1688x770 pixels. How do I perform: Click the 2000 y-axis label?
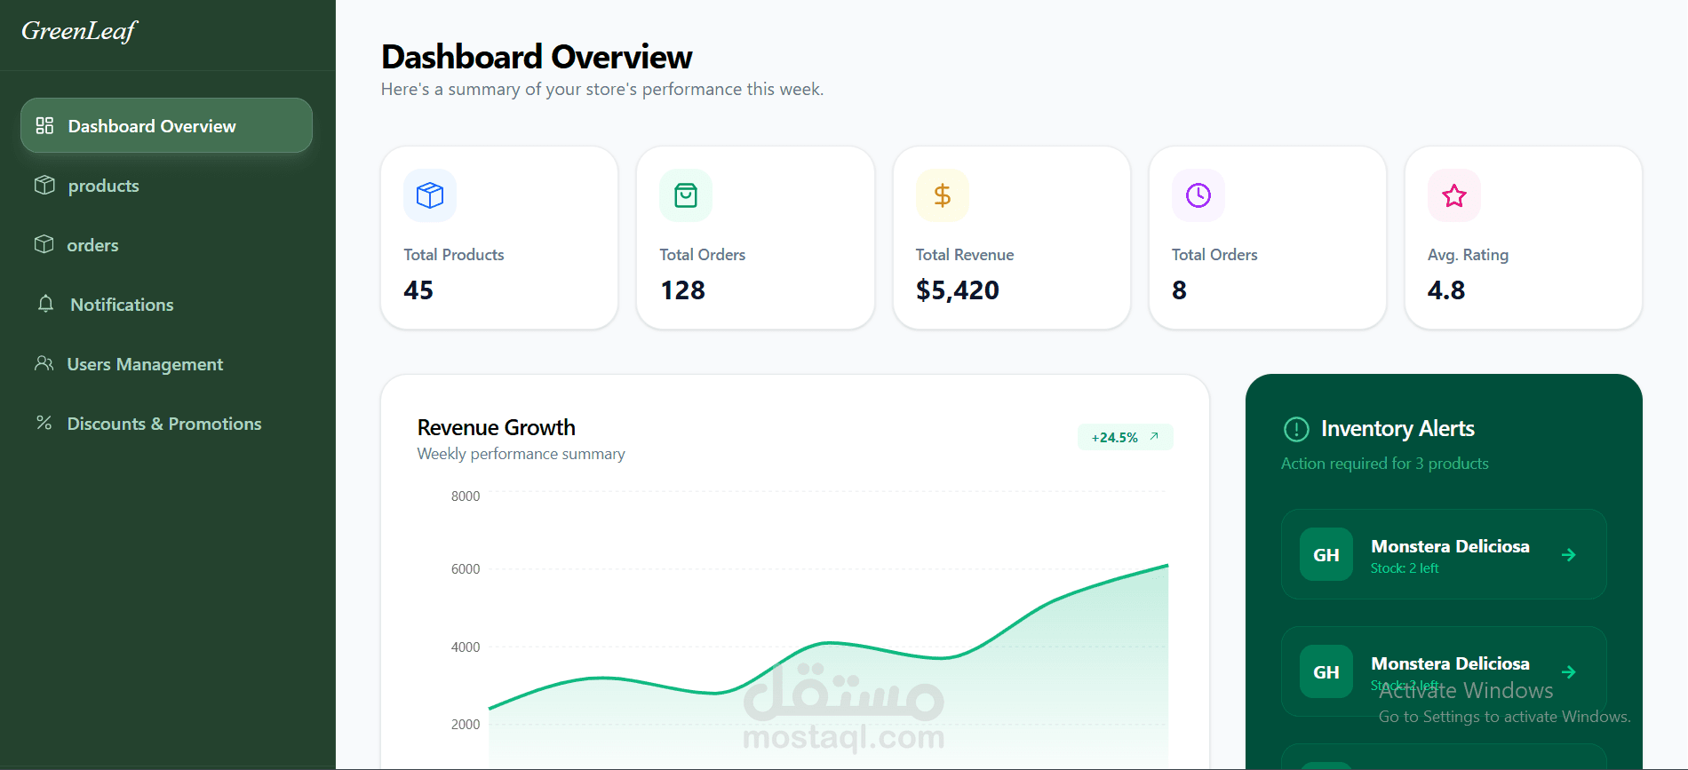466,725
